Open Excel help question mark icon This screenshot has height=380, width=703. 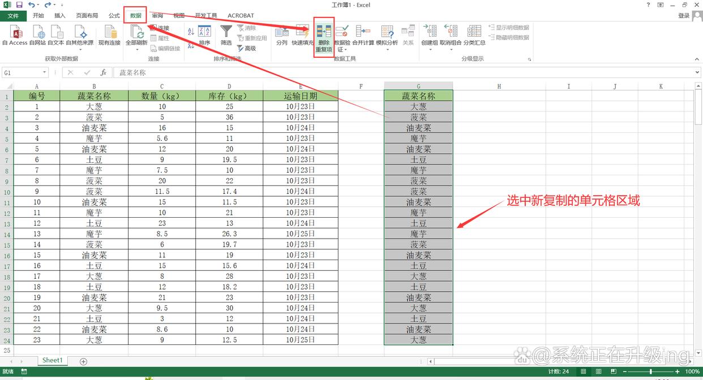click(x=648, y=5)
